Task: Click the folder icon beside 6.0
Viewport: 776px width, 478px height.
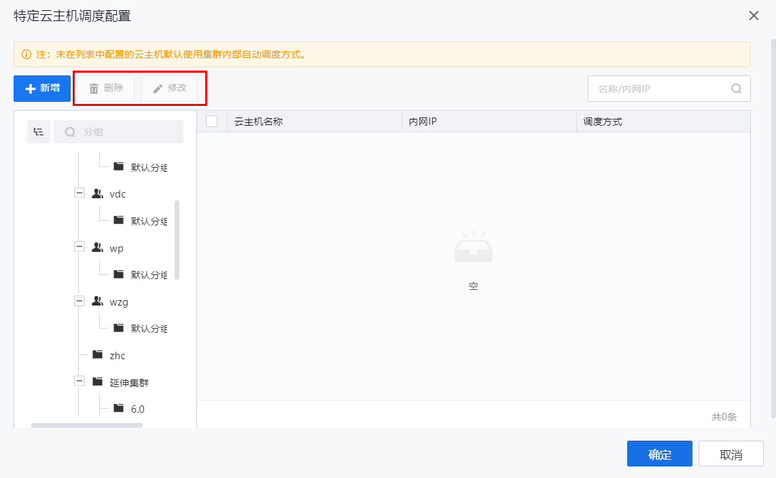Action: pos(119,408)
